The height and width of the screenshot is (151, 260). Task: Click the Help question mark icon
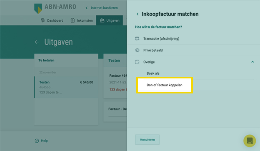[37, 141]
